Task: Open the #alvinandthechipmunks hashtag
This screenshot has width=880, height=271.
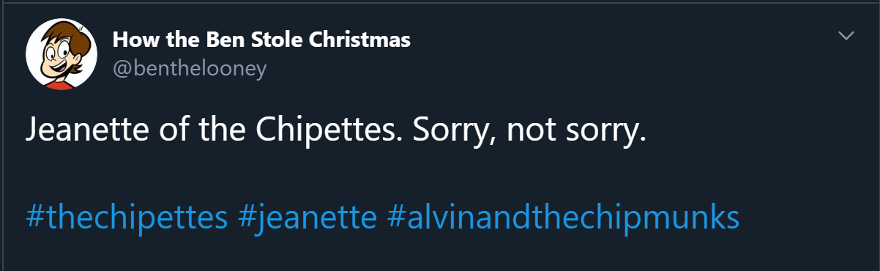Action: 563,218
